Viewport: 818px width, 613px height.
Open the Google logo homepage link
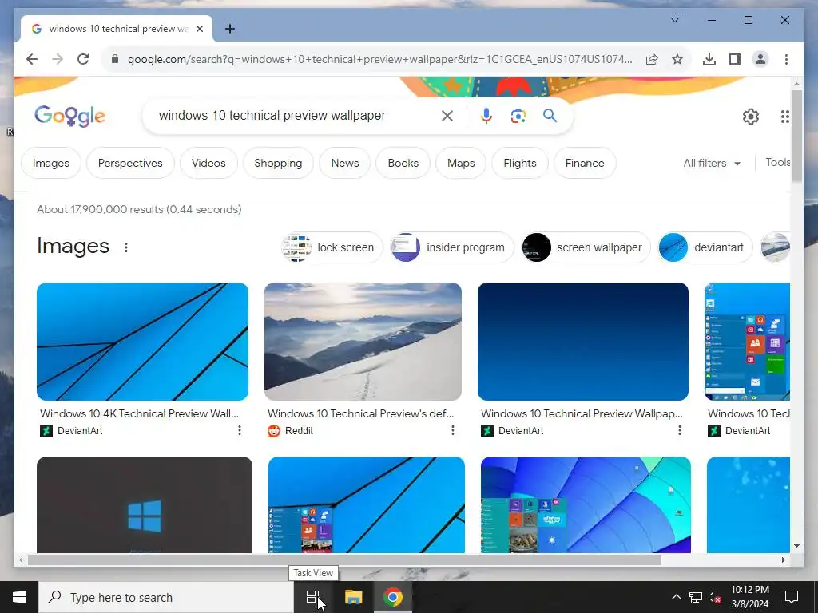click(x=70, y=116)
